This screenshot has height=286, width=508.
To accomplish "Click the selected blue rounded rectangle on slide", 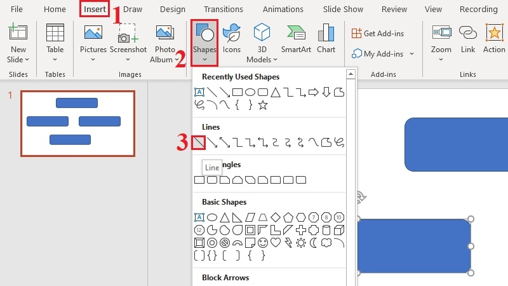I will click(x=414, y=246).
